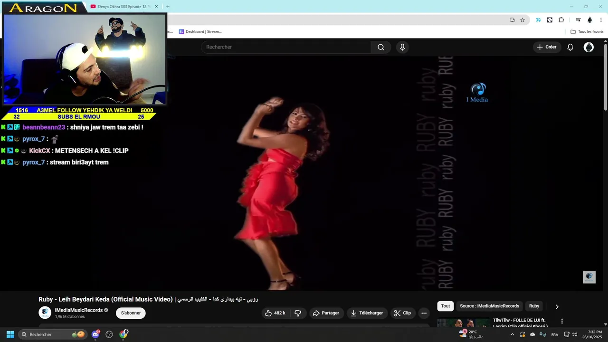Select Source : iMediaMusicRecords filter chip
This screenshot has height=342, width=608.
(x=489, y=306)
